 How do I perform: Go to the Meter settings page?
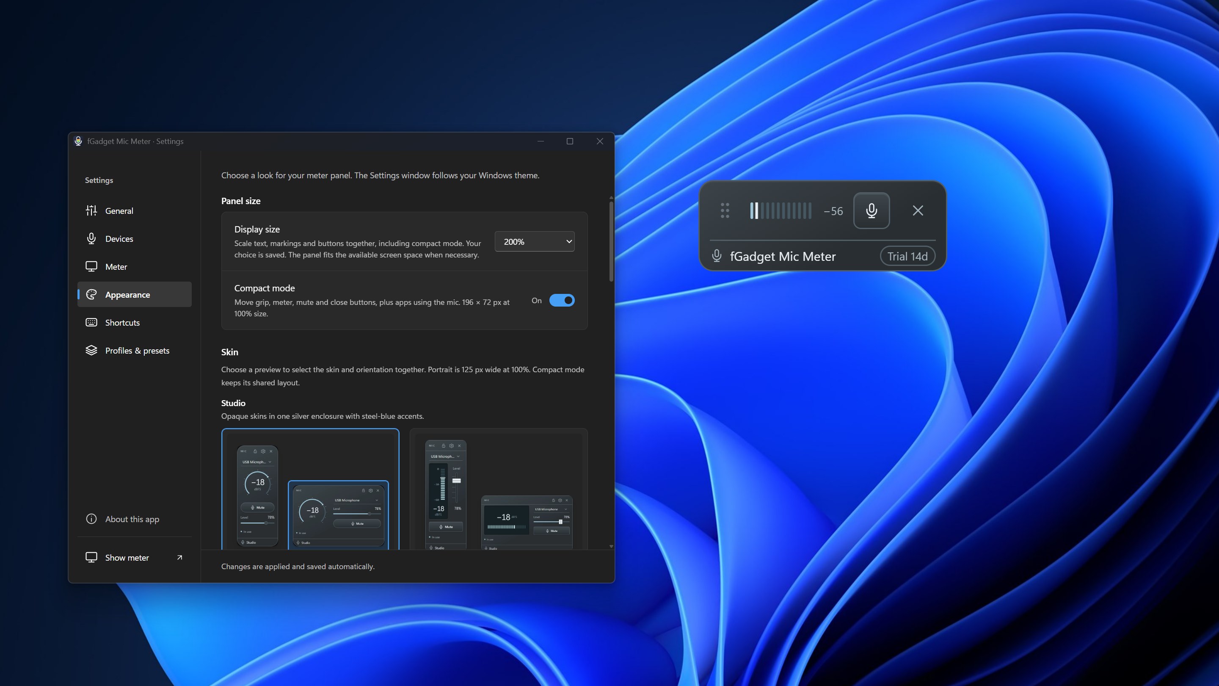point(135,266)
